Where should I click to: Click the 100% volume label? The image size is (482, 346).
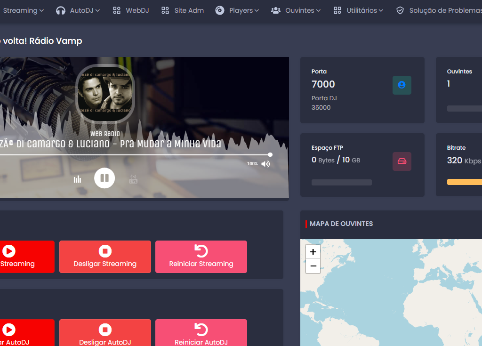[x=252, y=164]
